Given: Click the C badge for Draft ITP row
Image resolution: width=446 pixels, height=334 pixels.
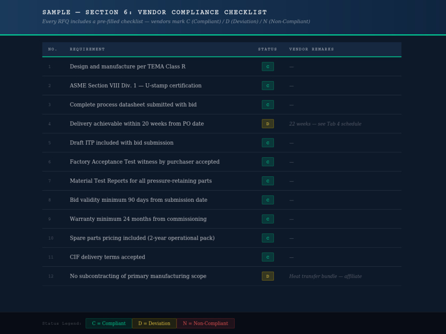Looking at the screenshot, I should [268, 143].
